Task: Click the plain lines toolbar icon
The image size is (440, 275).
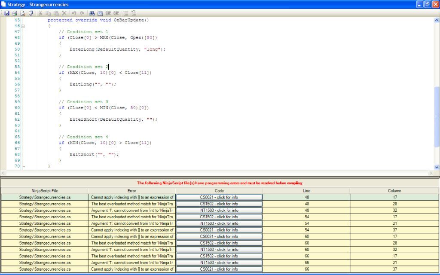Action: coord(126,13)
